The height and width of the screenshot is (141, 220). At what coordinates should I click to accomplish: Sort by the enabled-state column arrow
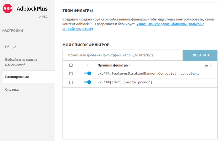87,65
